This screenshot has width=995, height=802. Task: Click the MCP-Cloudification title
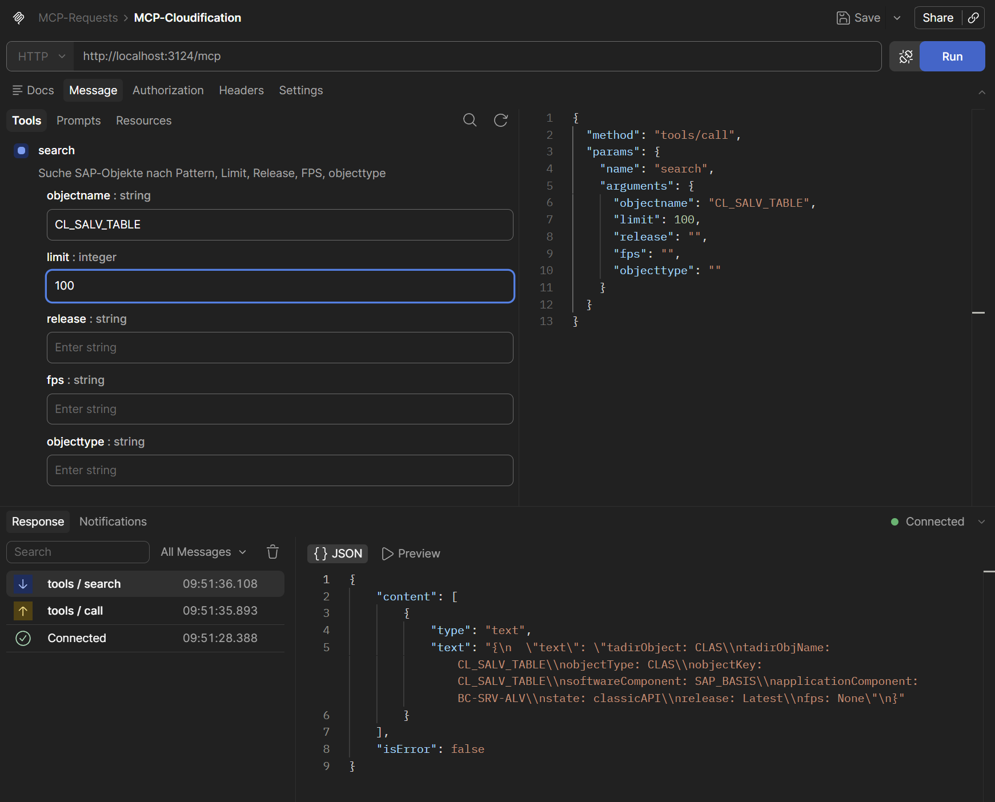[187, 18]
